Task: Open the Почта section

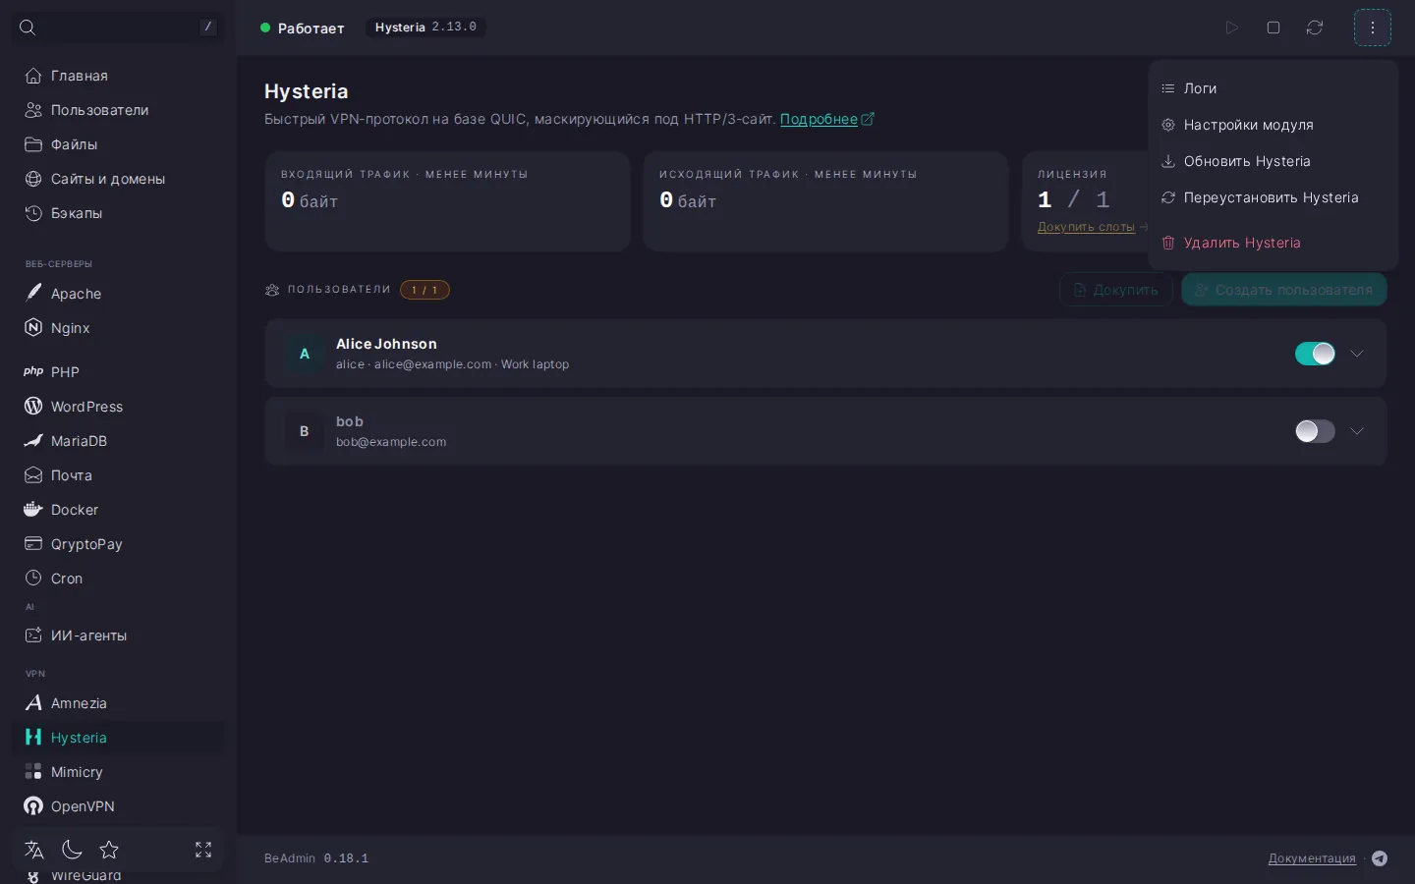Action: point(118,475)
